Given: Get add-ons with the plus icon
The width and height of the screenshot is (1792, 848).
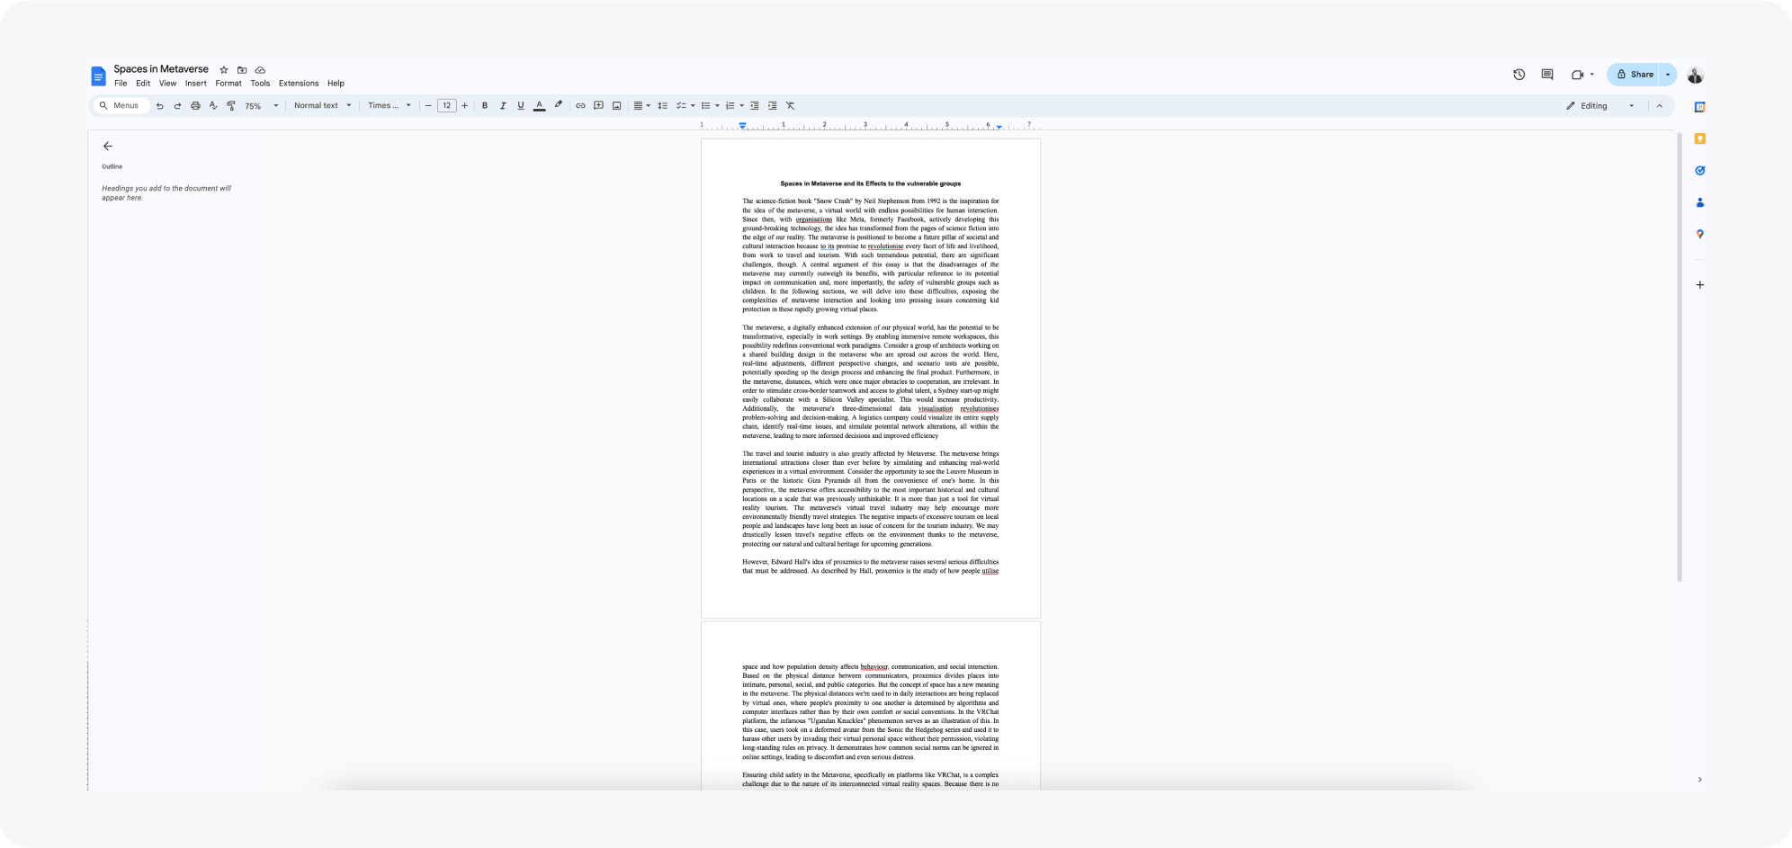Looking at the screenshot, I should click(x=1699, y=285).
